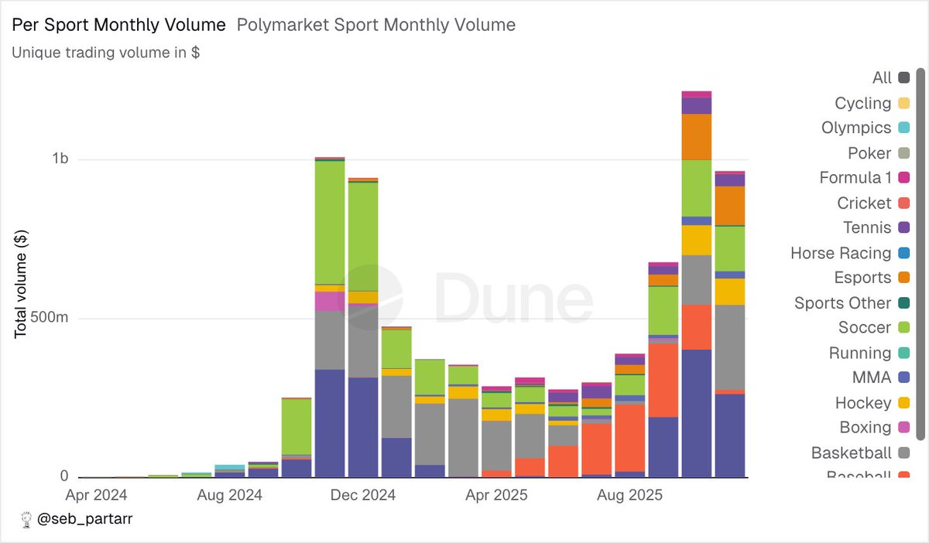Click the Running teal legend swatch
929x543 pixels.
tap(903, 353)
